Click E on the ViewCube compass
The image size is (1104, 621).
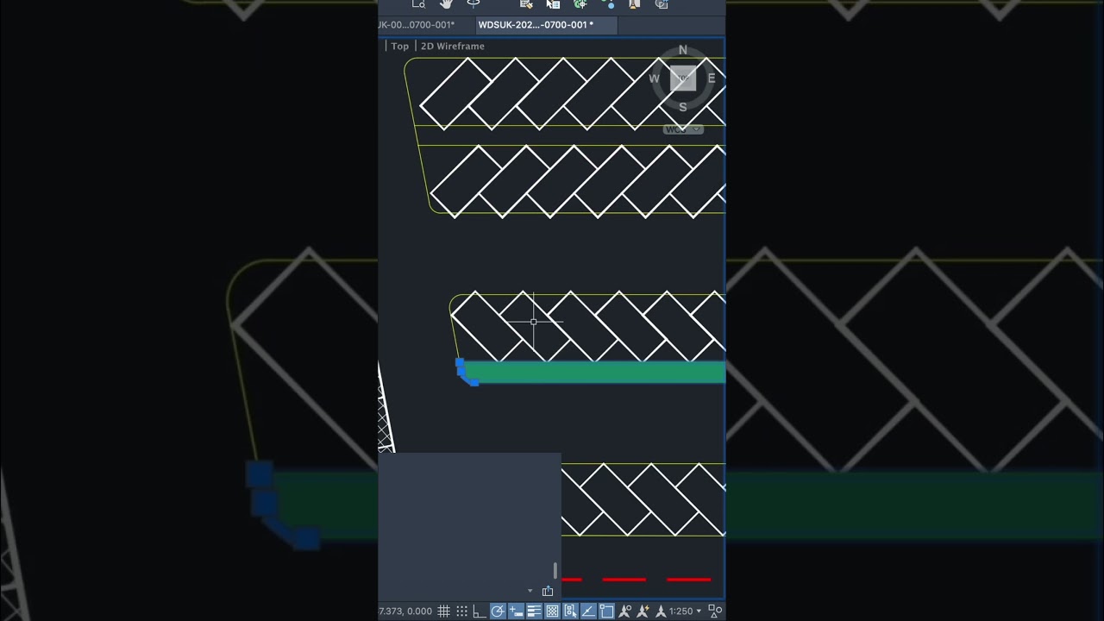coord(712,78)
